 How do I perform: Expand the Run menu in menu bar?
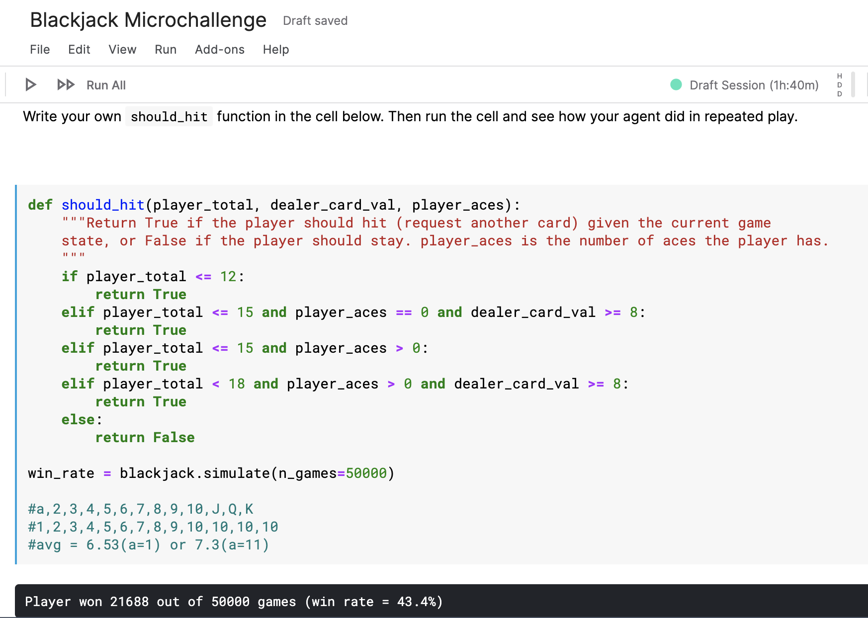pyautogui.click(x=166, y=50)
